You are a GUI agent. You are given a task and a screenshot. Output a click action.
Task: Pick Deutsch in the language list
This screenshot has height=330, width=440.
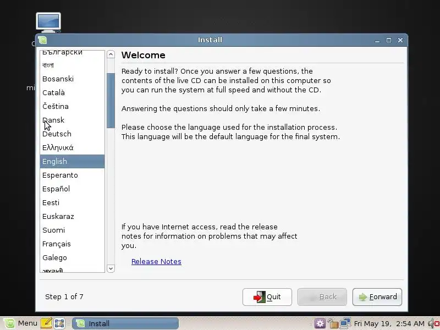[x=73, y=134]
